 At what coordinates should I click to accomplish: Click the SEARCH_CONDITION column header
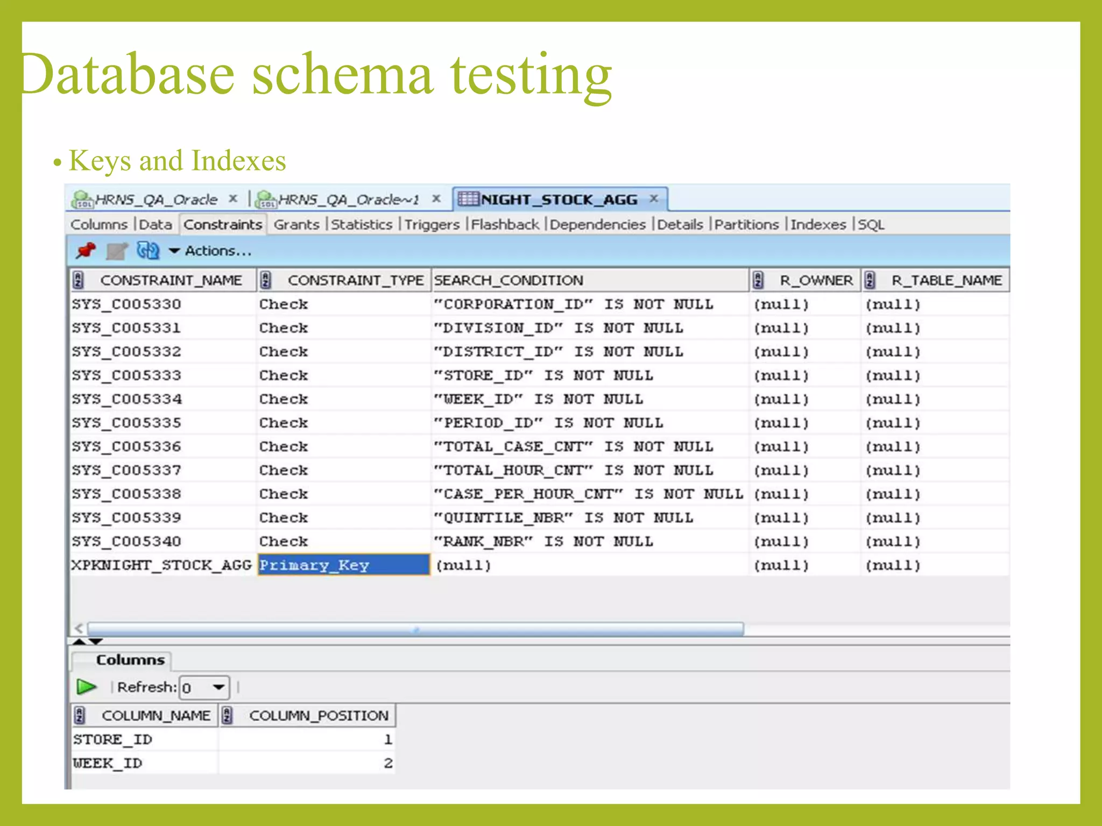(x=590, y=280)
